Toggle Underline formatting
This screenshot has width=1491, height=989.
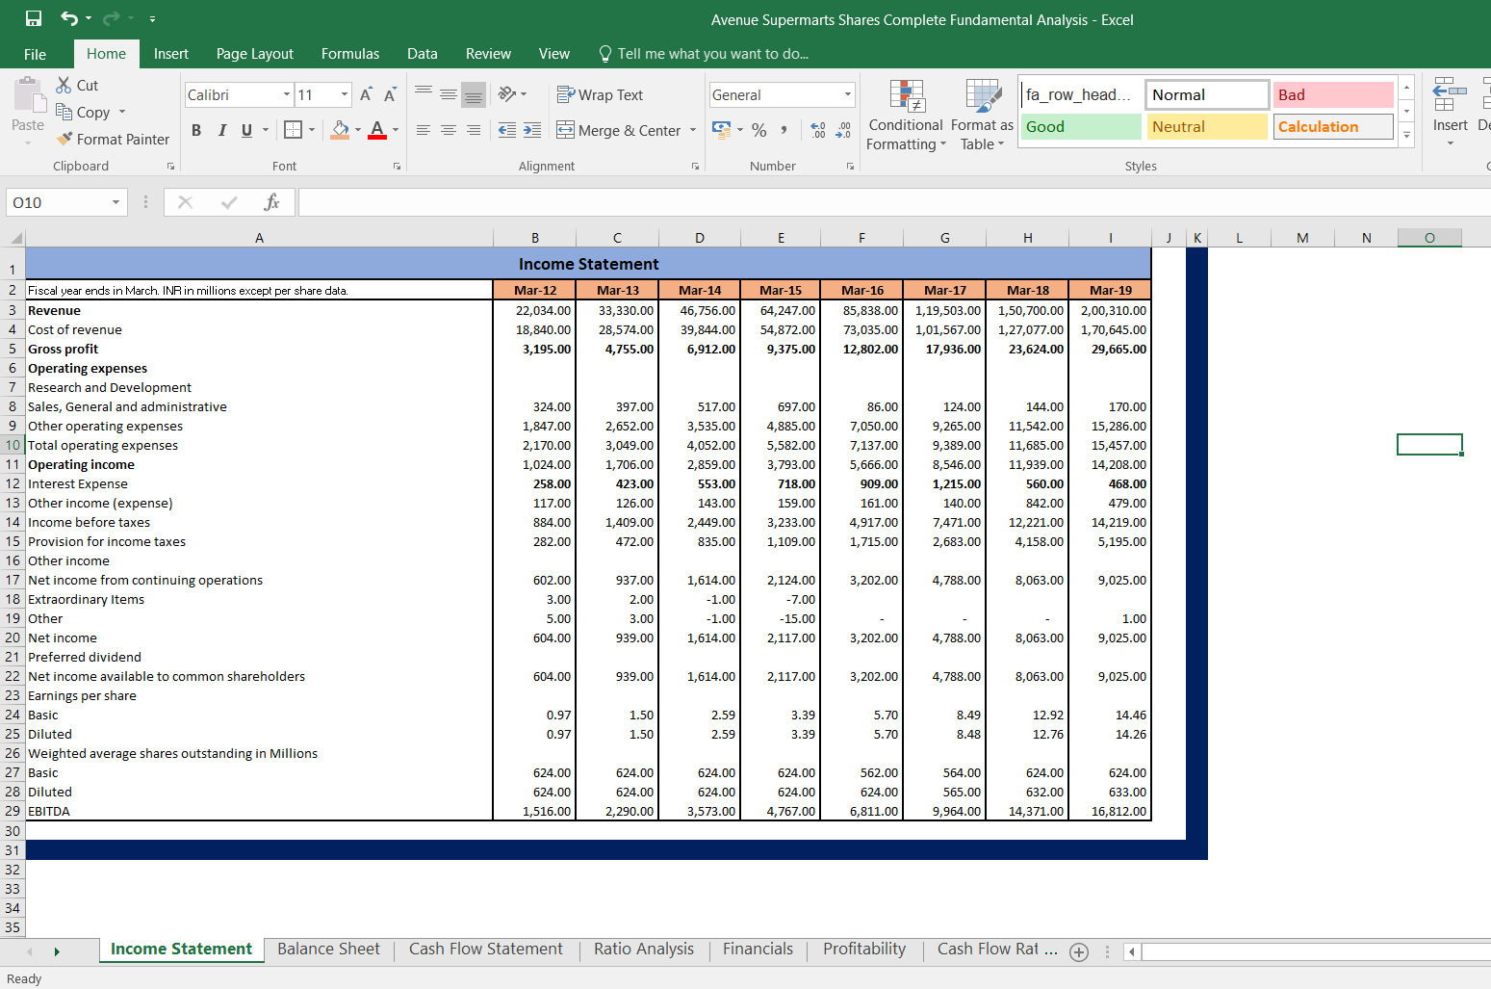(247, 130)
